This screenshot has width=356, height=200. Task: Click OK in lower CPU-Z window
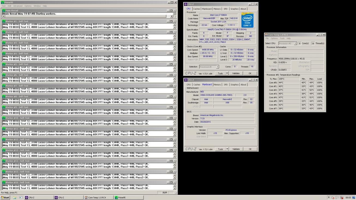250,149
